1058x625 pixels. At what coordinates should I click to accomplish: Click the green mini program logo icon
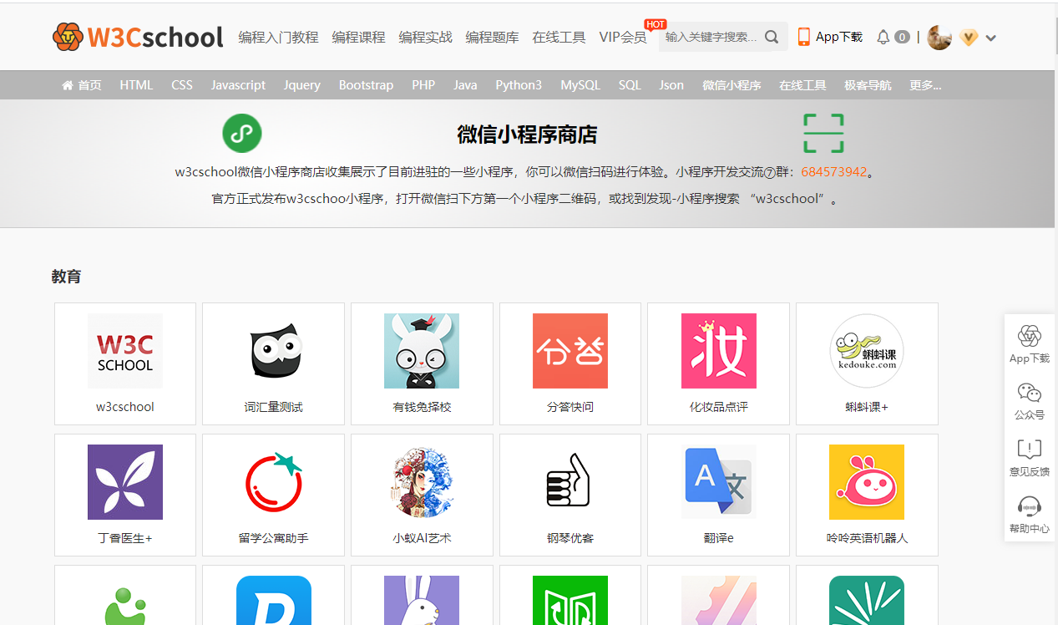[242, 134]
